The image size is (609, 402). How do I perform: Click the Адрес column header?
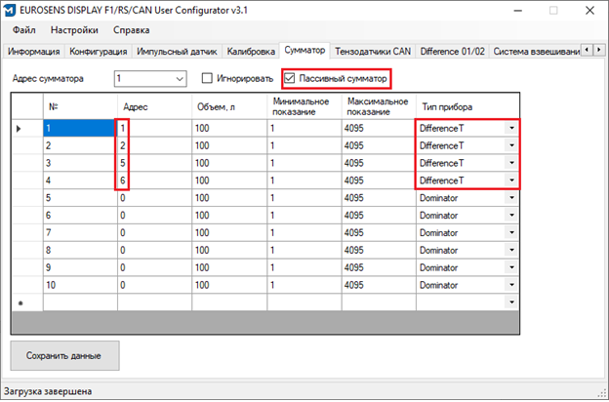tap(154, 106)
